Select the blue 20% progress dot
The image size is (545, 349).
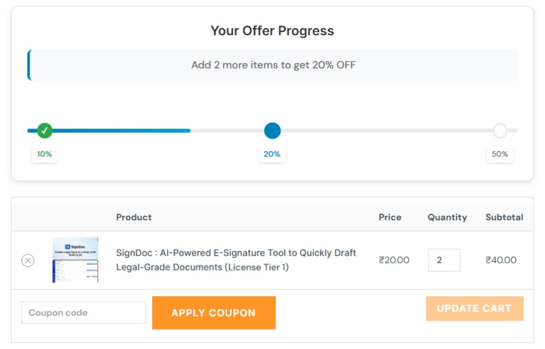(x=272, y=131)
